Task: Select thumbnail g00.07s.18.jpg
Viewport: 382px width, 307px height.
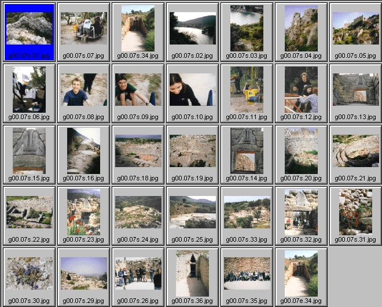Action: point(138,151)
